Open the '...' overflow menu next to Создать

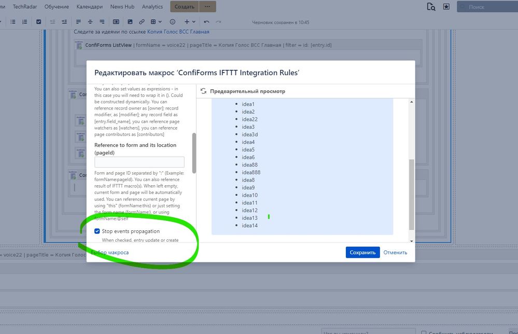tap(208, 7)
